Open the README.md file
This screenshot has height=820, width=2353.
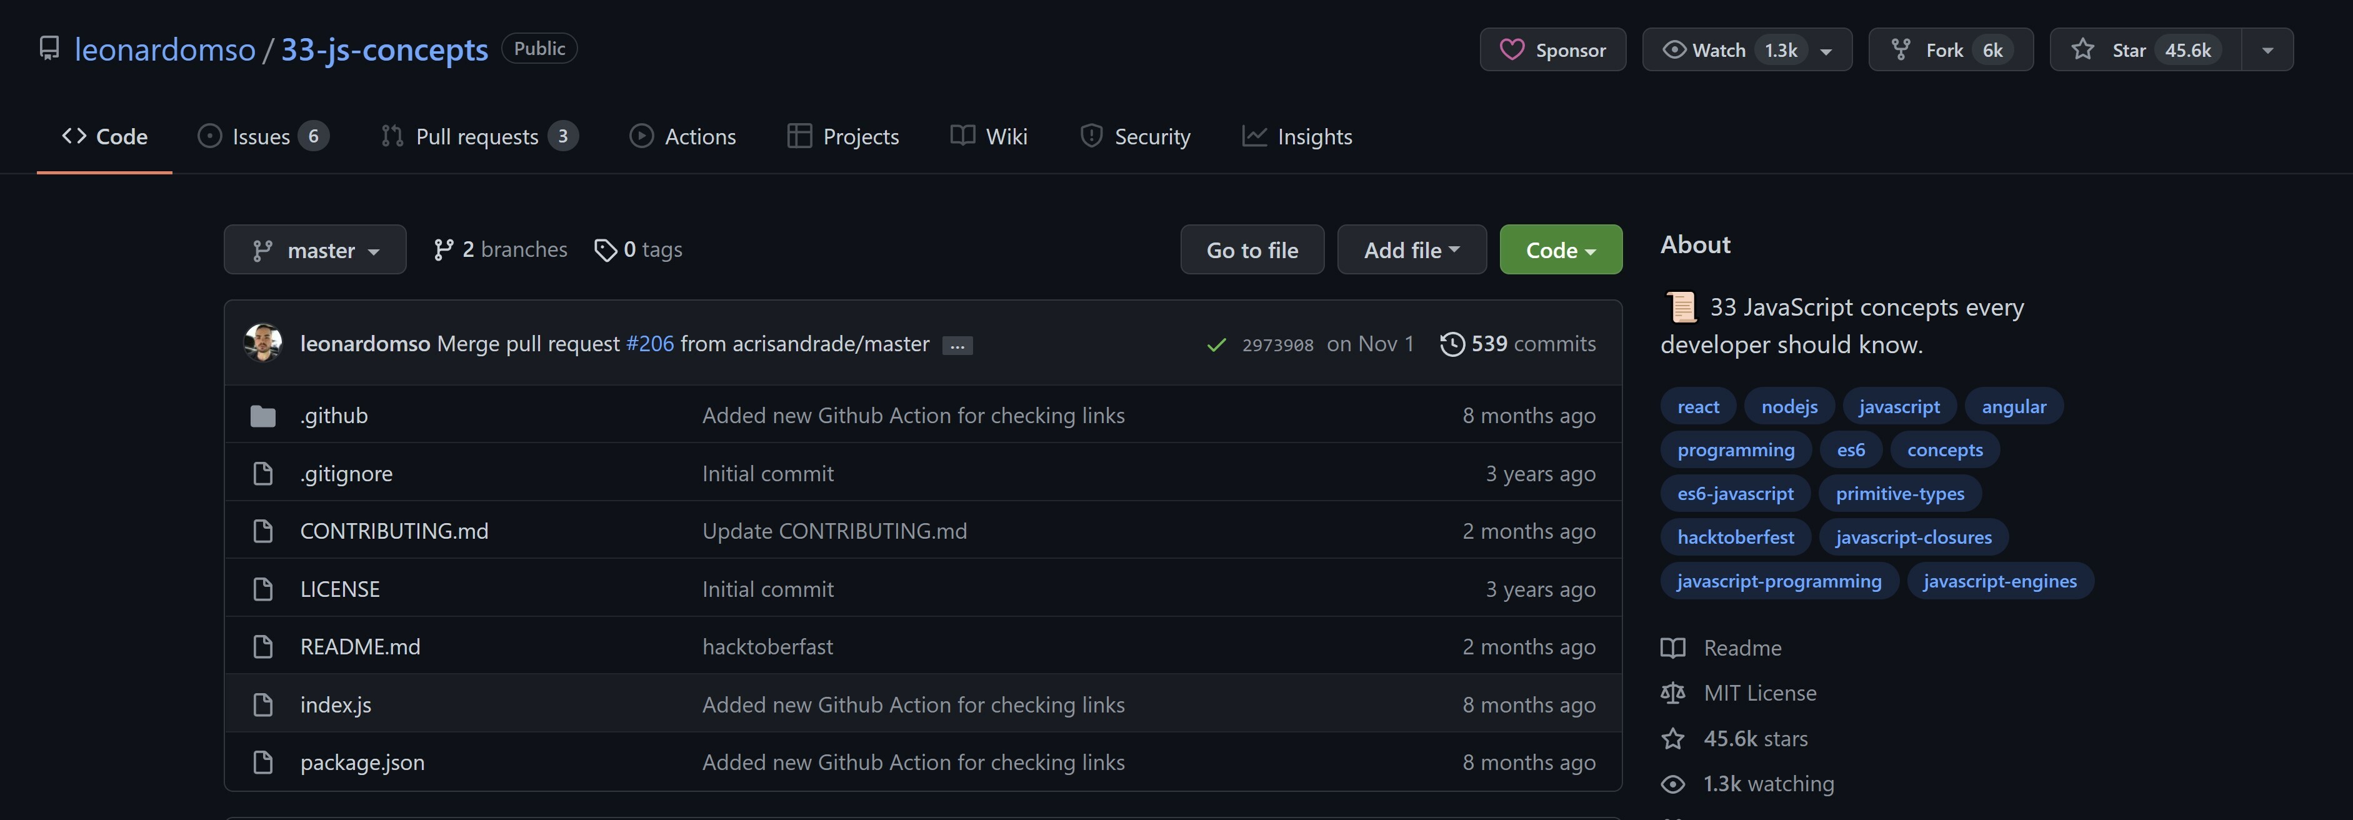click(360, 646)
